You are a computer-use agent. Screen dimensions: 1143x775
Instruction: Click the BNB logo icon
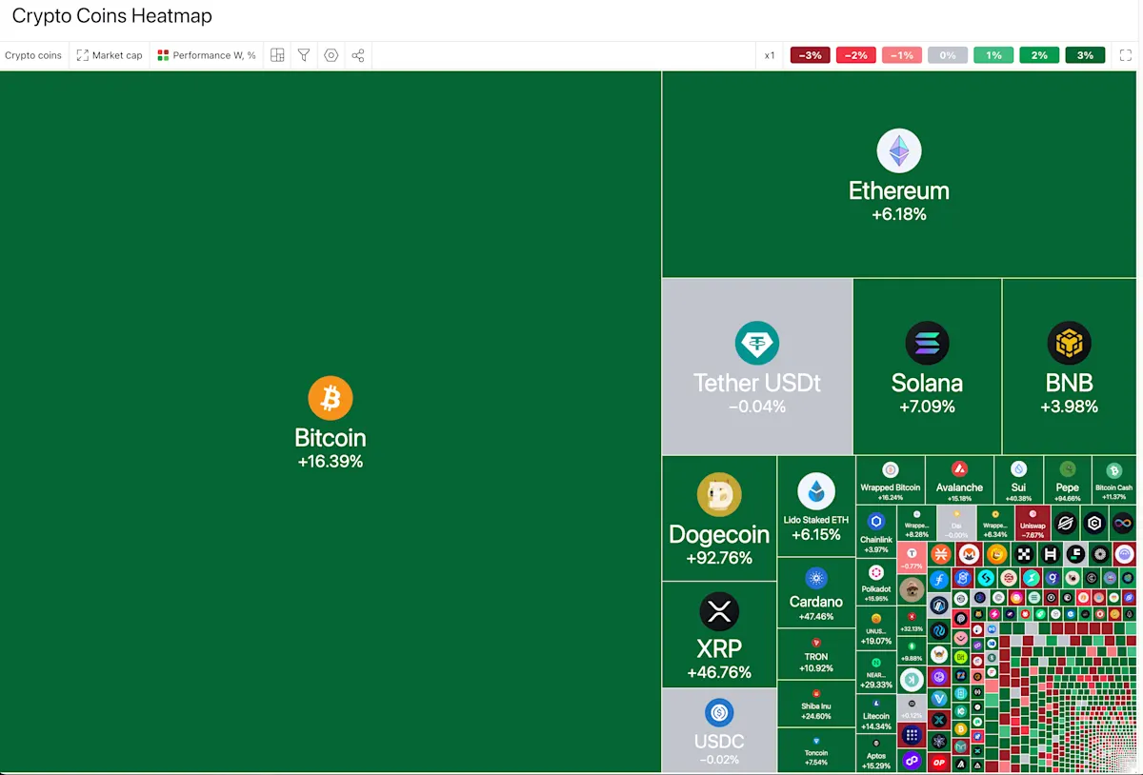tap(1069, 344)
